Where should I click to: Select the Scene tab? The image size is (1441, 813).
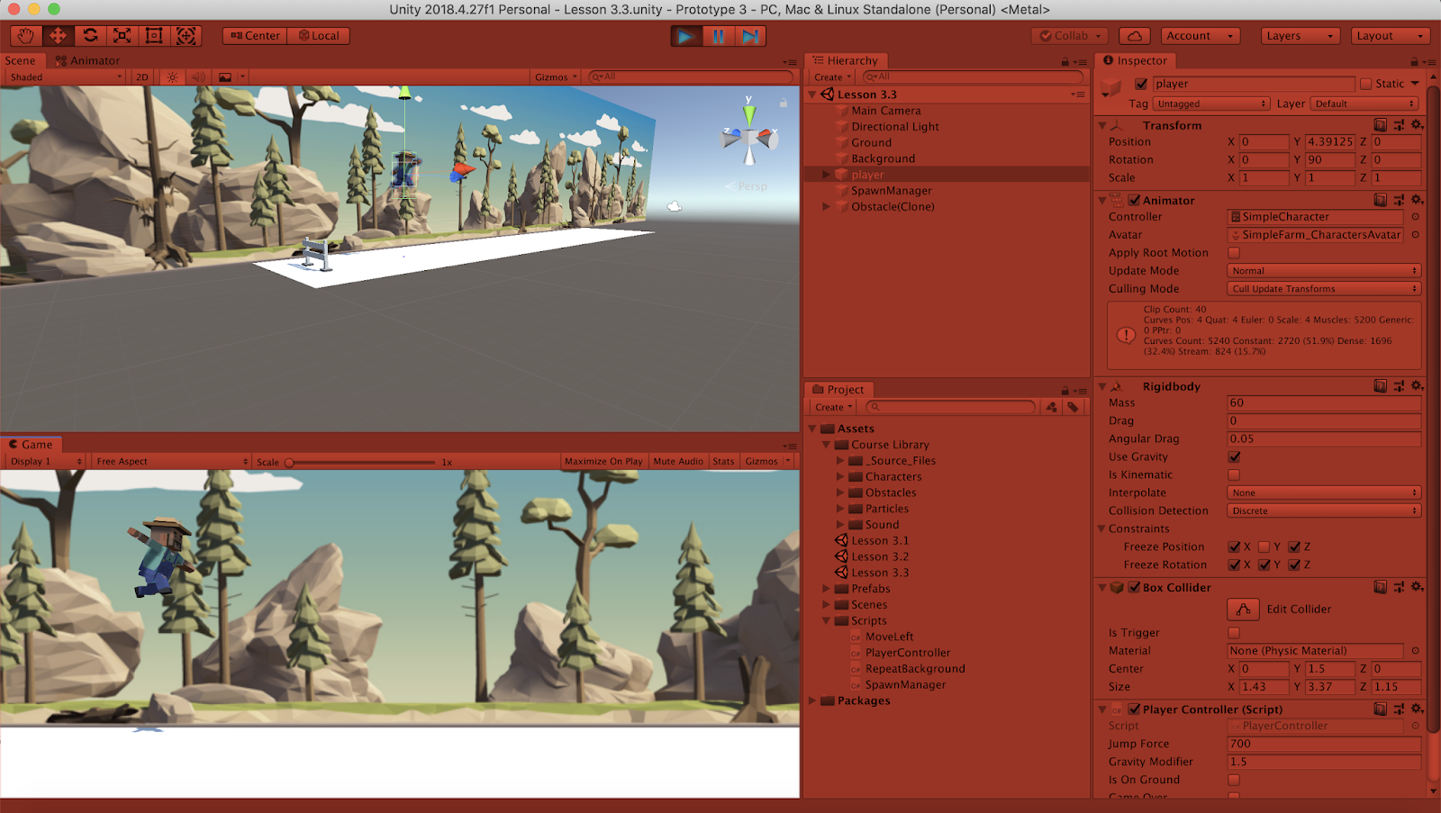[21, 61]
